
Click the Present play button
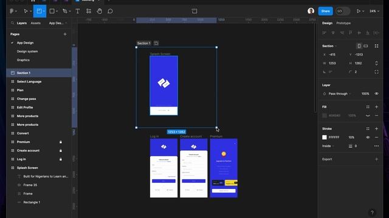click(358, 11)
